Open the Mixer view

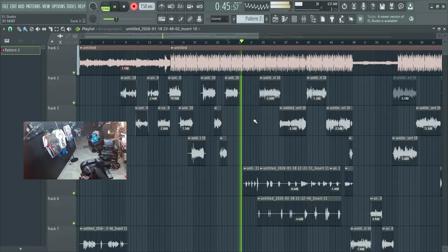click(304, 19)
